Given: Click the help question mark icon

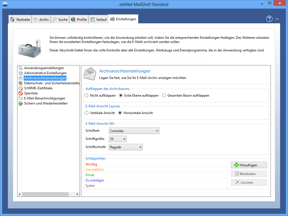Looking at the screenshot, I should (x=269, y=19).
